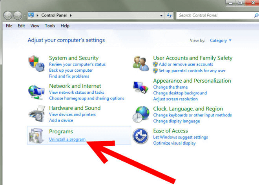259x185 pixels.
Task: Click the Clock, Language, and Region globe icon
Action: coord(141,114)
